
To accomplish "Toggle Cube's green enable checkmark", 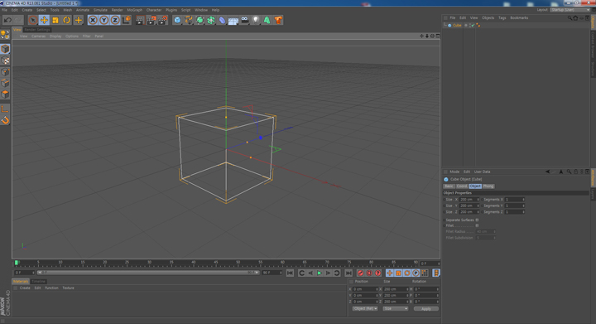I will [473, 26].
